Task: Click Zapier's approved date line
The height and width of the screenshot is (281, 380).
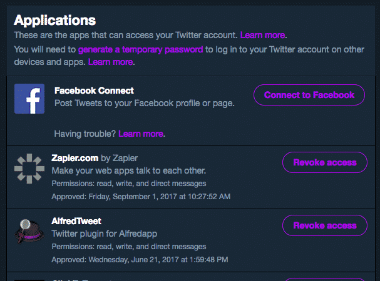Action: pyautogui.click(x=141, y=197)
